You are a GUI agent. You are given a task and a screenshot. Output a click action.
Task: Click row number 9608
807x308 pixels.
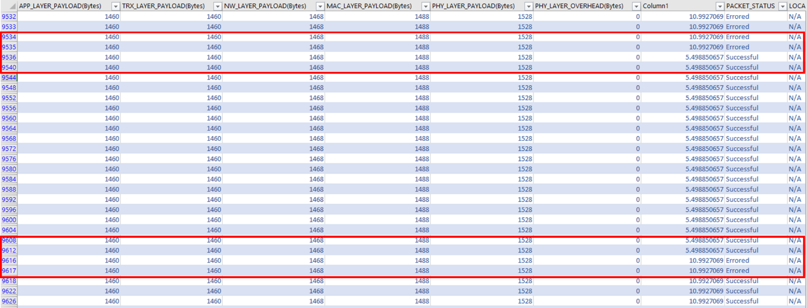tap(9, 240)
